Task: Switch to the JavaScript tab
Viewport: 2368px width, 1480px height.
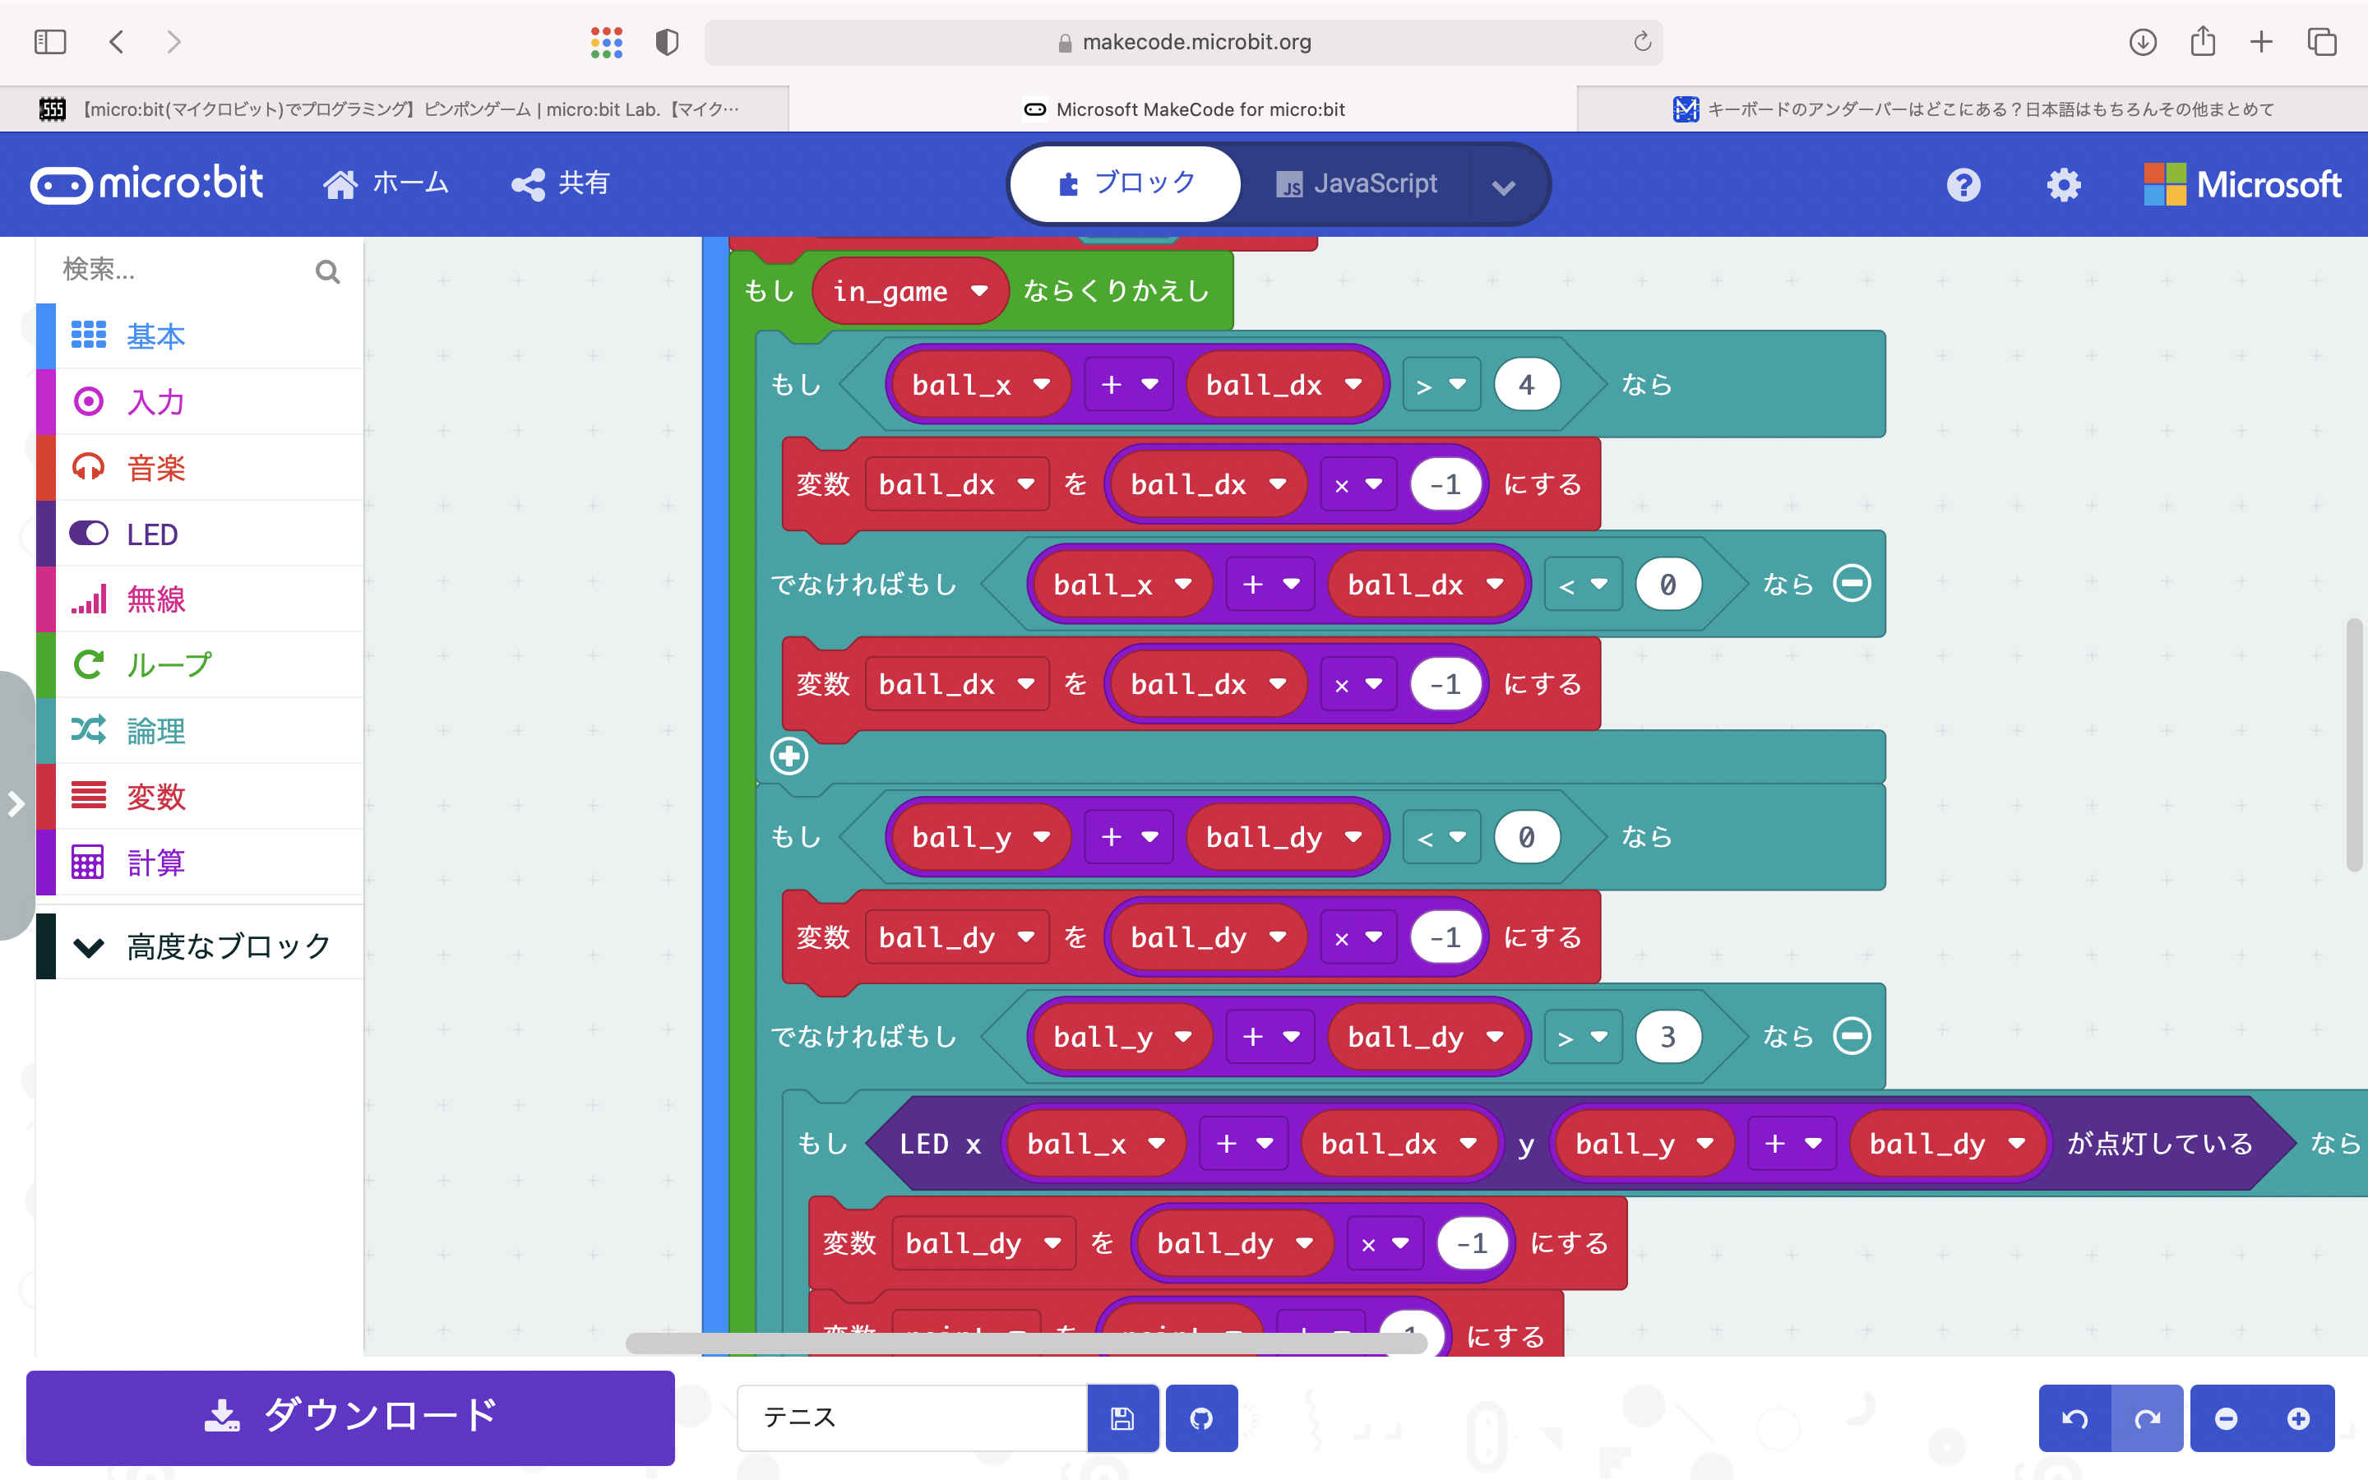Action: coord(1375,183)
